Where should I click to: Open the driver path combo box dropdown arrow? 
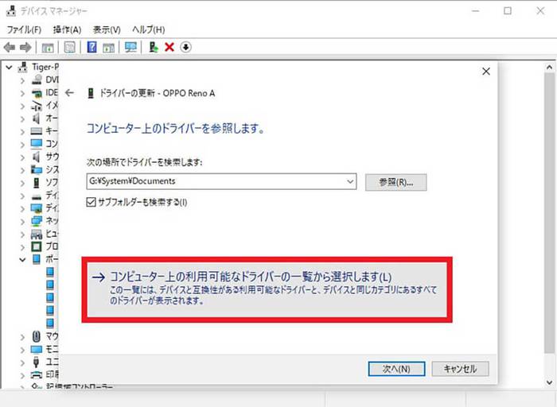(x=350, y=182)
